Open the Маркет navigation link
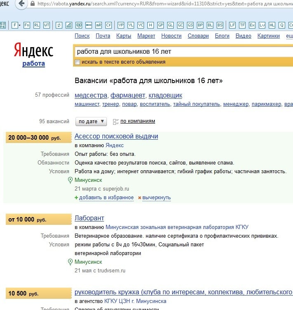Viewport: 293px width, 310px height. (x=146, y=36)
